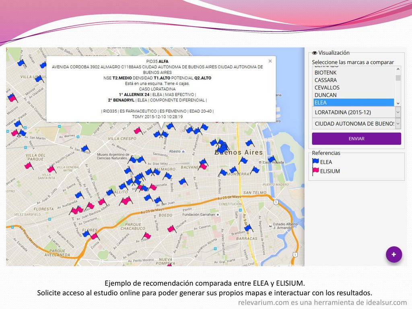This screenshot has height=309, width=412.
Task: Open the LORATADINA (2015-12) dropdown
Action: [x=356, y=112]
